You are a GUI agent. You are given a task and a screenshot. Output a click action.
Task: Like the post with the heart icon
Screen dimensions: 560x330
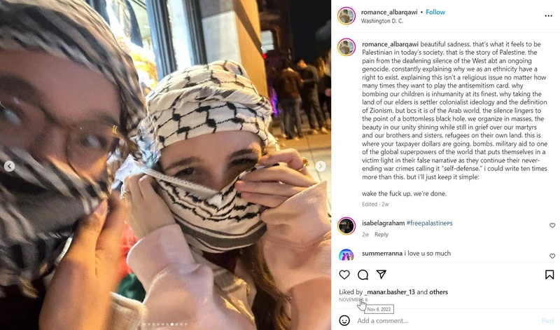tap(344, 275)
